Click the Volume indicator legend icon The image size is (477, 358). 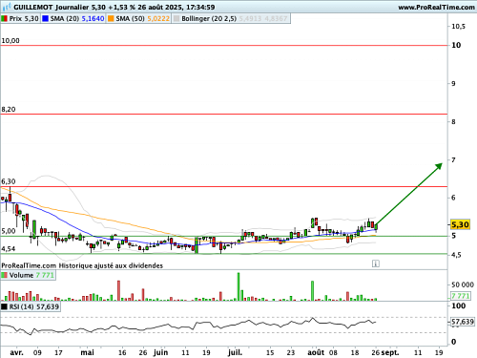[4, 275]
